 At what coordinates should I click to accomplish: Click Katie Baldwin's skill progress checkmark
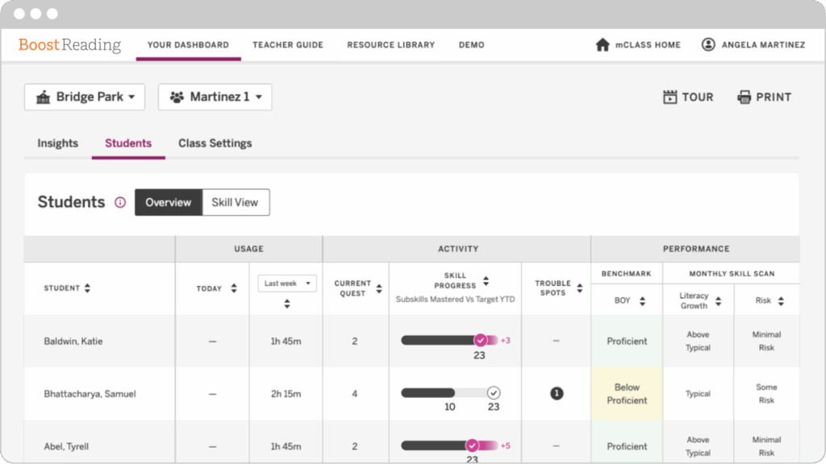click(x=481, y=341)
